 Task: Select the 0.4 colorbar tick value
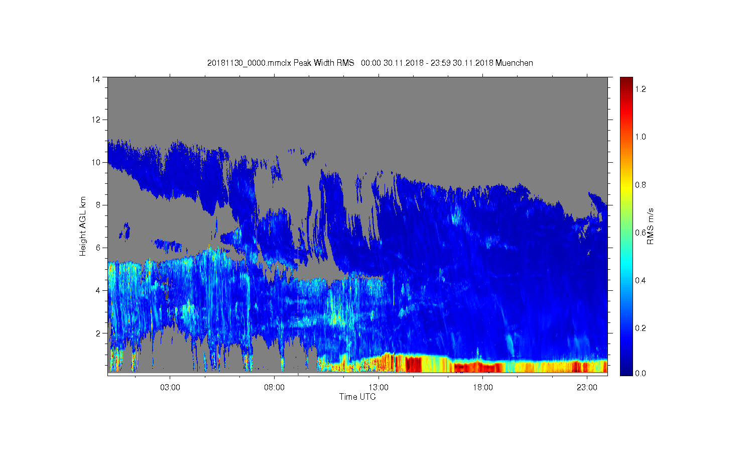[640, 280]
